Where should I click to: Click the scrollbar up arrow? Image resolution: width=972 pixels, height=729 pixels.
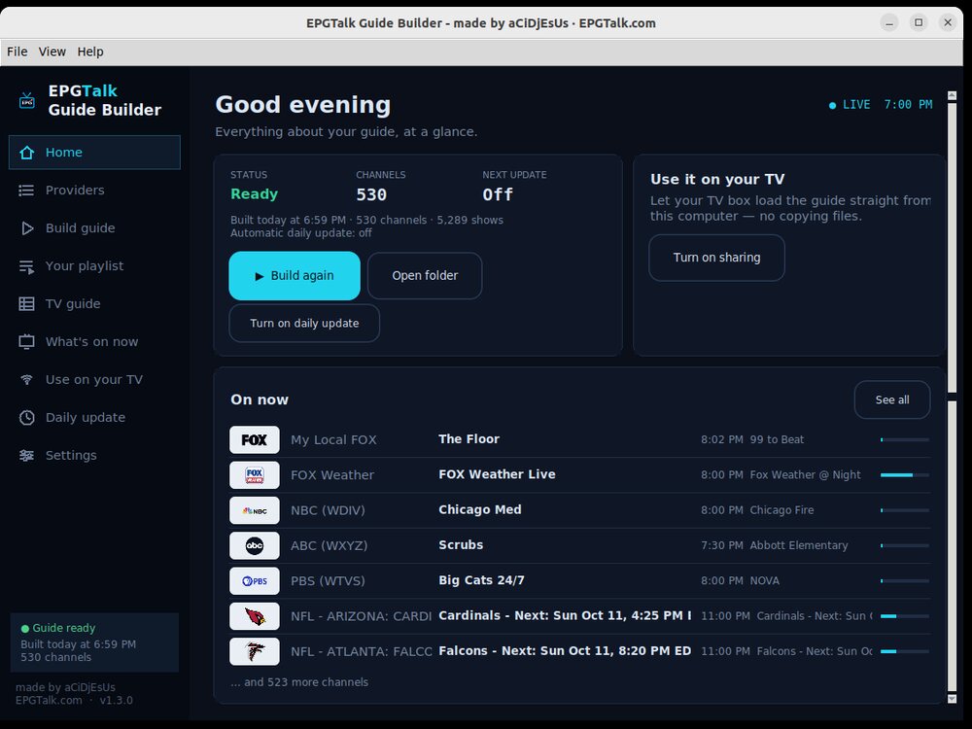[953, 96]
